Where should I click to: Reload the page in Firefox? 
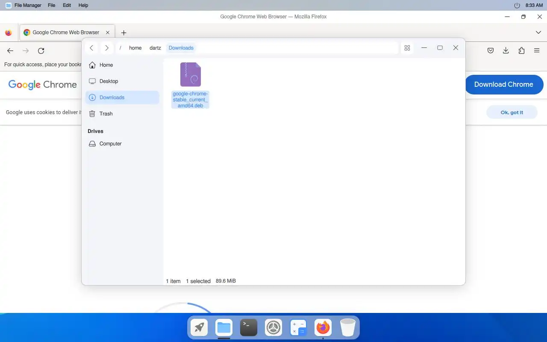tap(41, 51)
